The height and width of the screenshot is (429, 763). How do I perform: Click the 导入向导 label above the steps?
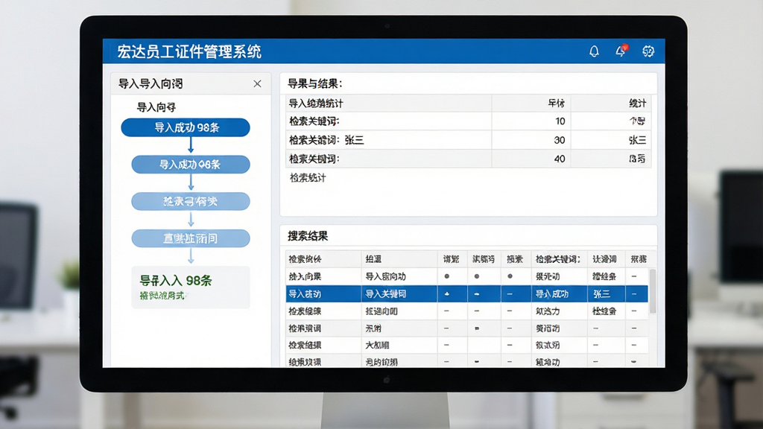click(x=156, y=107)
